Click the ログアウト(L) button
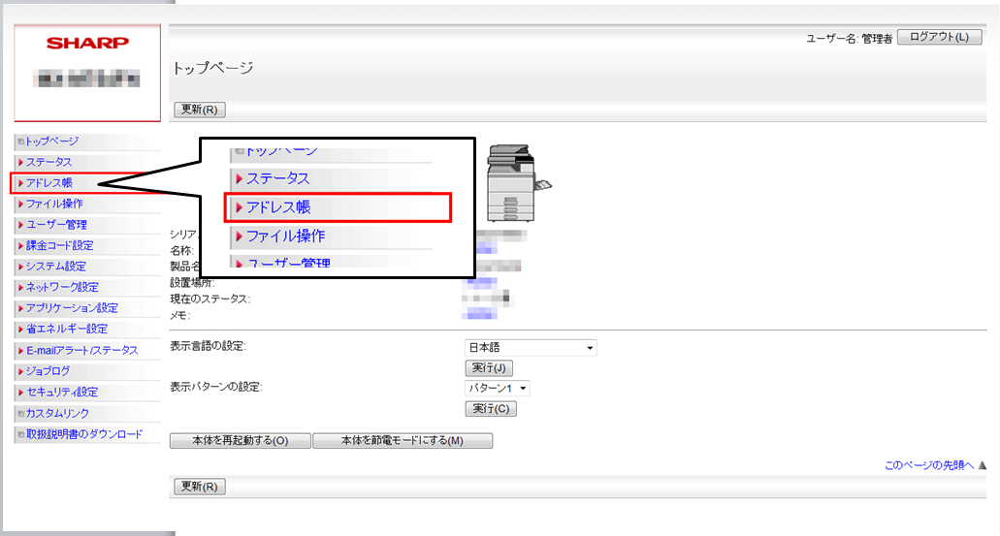Image resolution: width=1000 pixels, height=536 pixels. tap(938, 38)
